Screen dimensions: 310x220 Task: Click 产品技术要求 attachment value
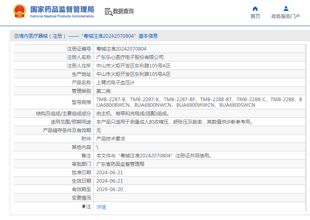coord(111,139)
